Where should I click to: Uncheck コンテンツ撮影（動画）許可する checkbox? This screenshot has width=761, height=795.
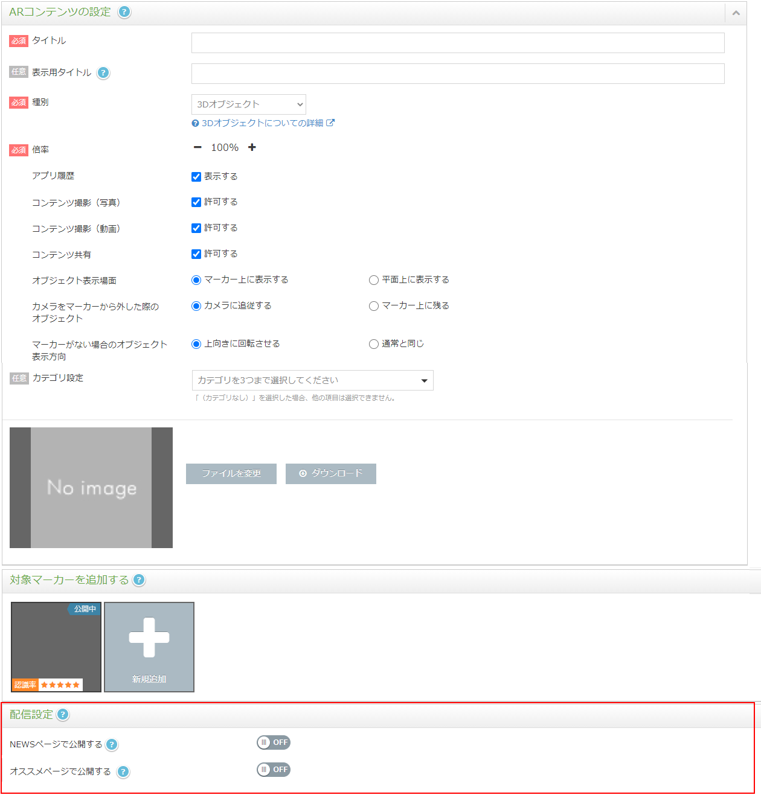click(x=196, y=228)
